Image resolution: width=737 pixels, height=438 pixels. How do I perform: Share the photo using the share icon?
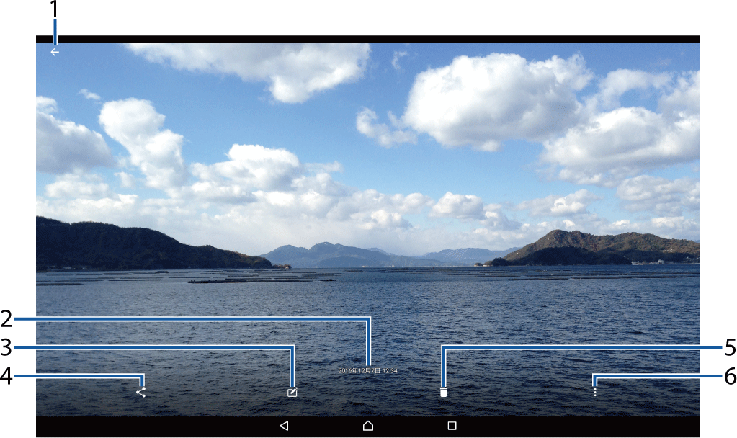[140, 393]
